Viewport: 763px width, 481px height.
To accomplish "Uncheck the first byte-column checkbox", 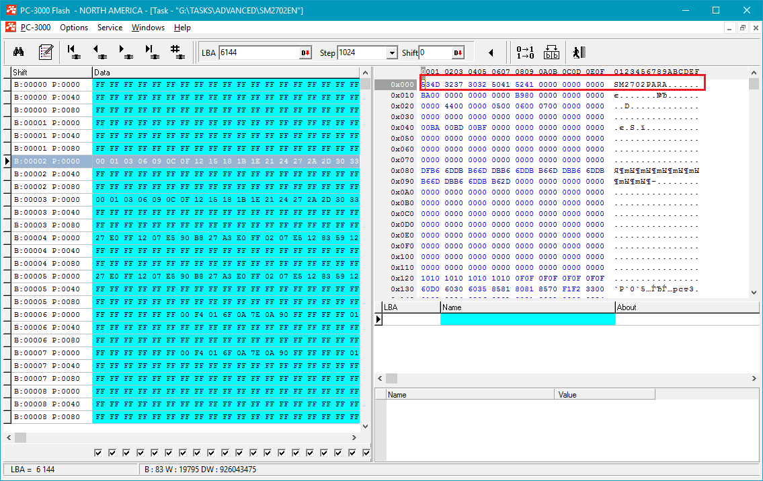I will pyautogui.click(x=98, y=453).
